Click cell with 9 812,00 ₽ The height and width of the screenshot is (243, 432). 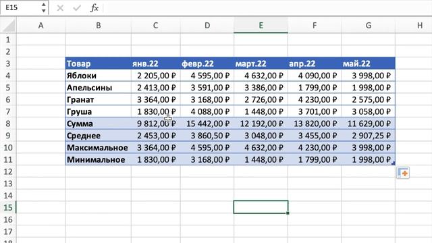click(156, 124)
